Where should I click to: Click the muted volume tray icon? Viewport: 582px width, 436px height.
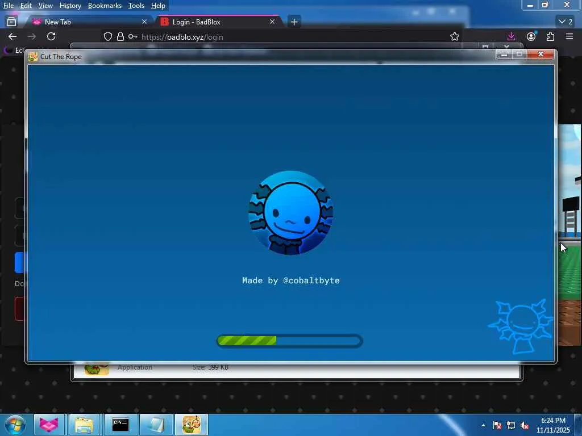point(525,425)
